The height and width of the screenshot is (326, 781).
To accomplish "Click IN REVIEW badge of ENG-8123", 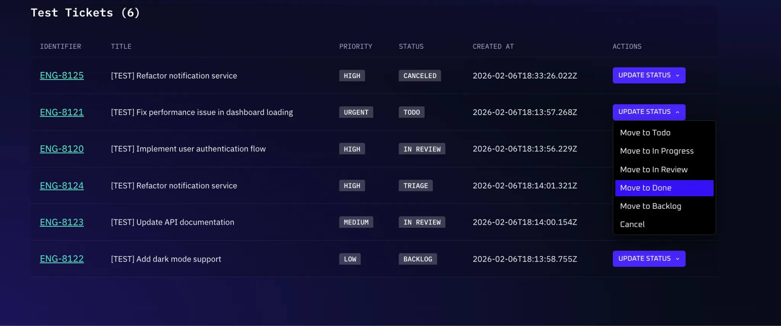I will tap(422, 222).
